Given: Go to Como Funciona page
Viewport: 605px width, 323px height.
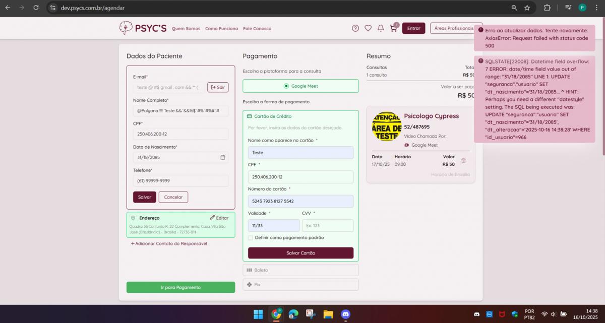Looking at the screenshot, I should click(x=221, y=29).
